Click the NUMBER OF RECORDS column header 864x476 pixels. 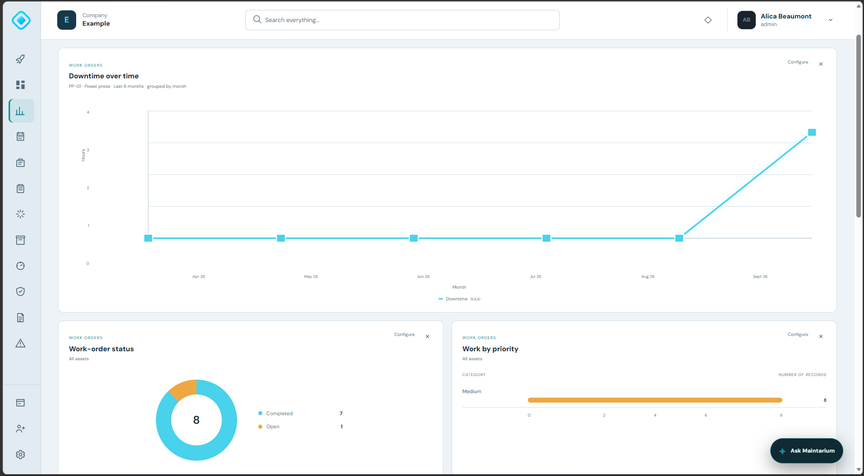coord(802,375)
